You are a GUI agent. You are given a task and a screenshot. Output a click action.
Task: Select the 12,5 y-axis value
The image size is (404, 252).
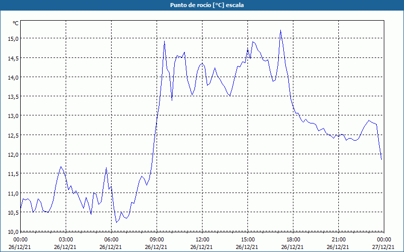pos(14,135)
